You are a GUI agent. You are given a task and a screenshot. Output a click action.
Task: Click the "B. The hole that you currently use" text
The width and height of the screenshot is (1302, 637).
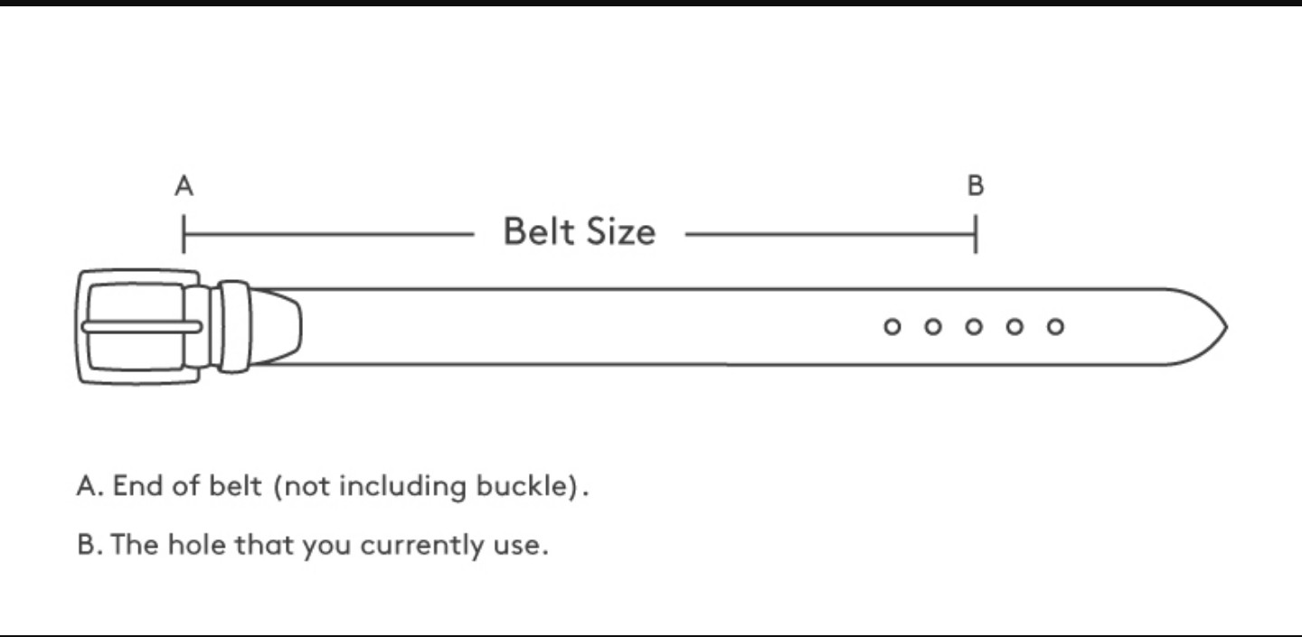313,546
